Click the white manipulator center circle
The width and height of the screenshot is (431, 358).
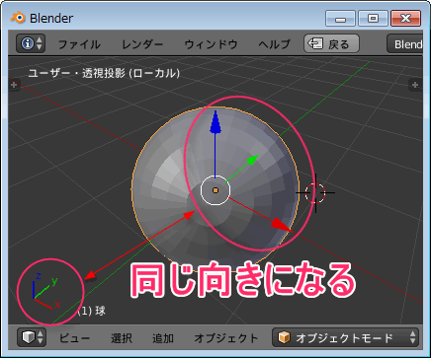tap(215, 190)
